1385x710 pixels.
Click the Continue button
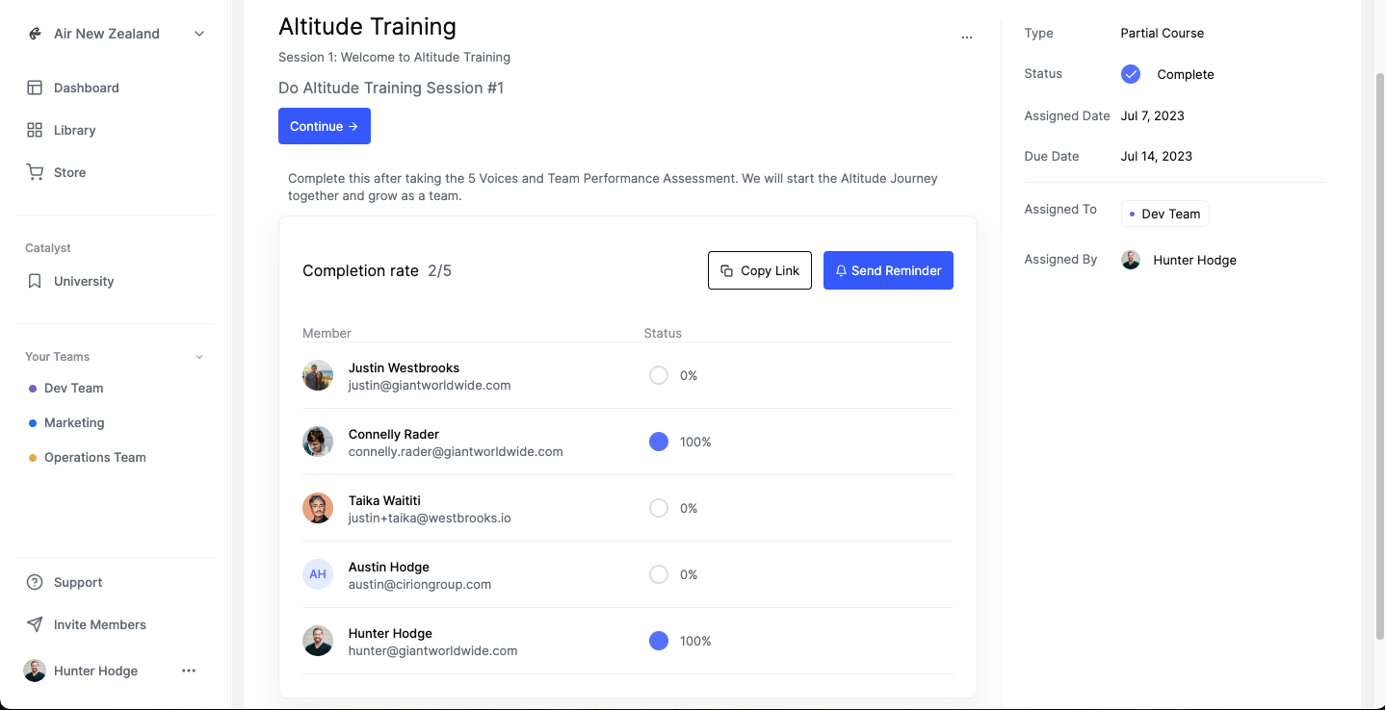click(324, 126)
